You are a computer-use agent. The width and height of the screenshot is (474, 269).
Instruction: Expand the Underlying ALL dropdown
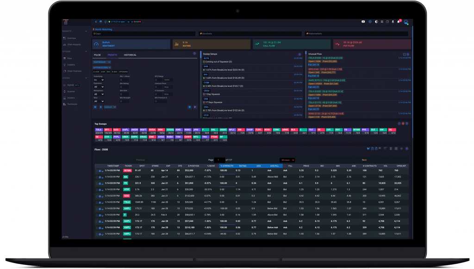99,80
